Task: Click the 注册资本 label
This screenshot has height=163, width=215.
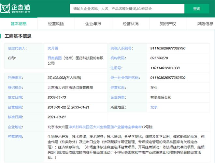Action: (x=15, y=78)
